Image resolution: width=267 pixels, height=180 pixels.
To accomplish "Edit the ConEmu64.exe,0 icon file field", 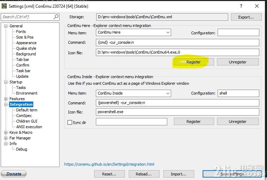I will click(x=177, y=52).
